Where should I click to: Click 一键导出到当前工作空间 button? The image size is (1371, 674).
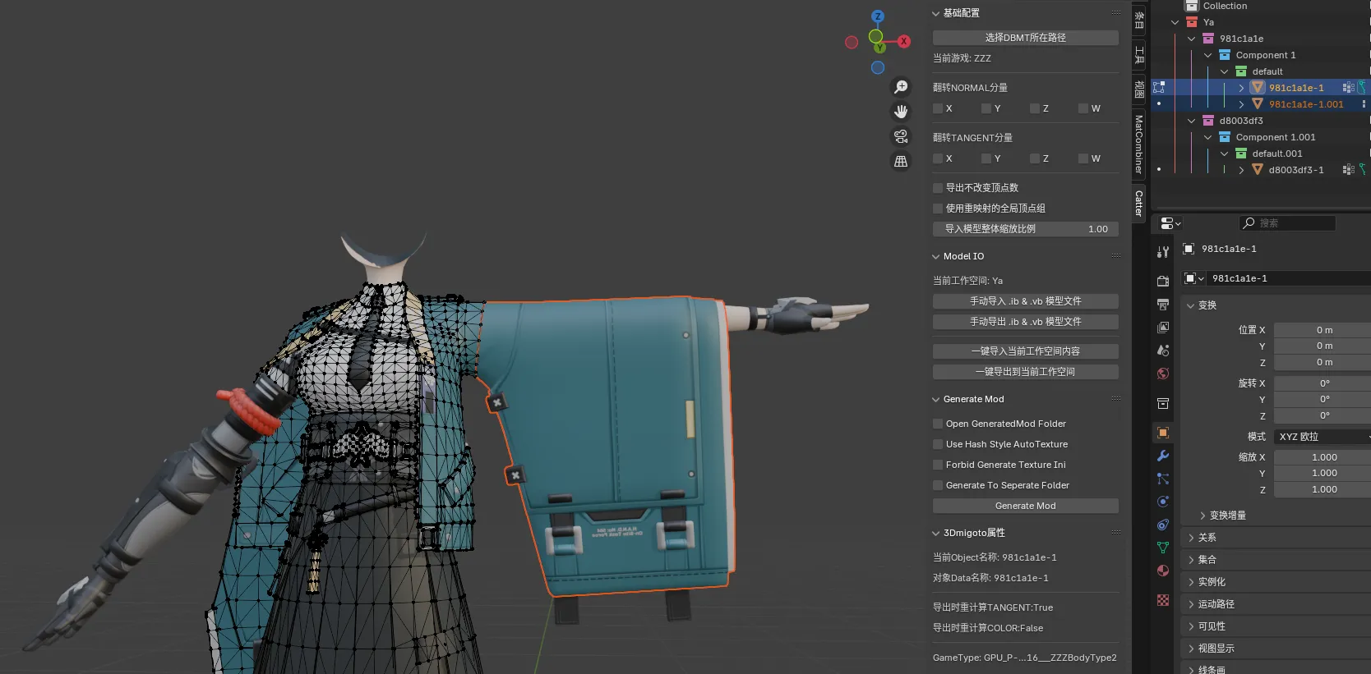click(x=1025, y=372)
